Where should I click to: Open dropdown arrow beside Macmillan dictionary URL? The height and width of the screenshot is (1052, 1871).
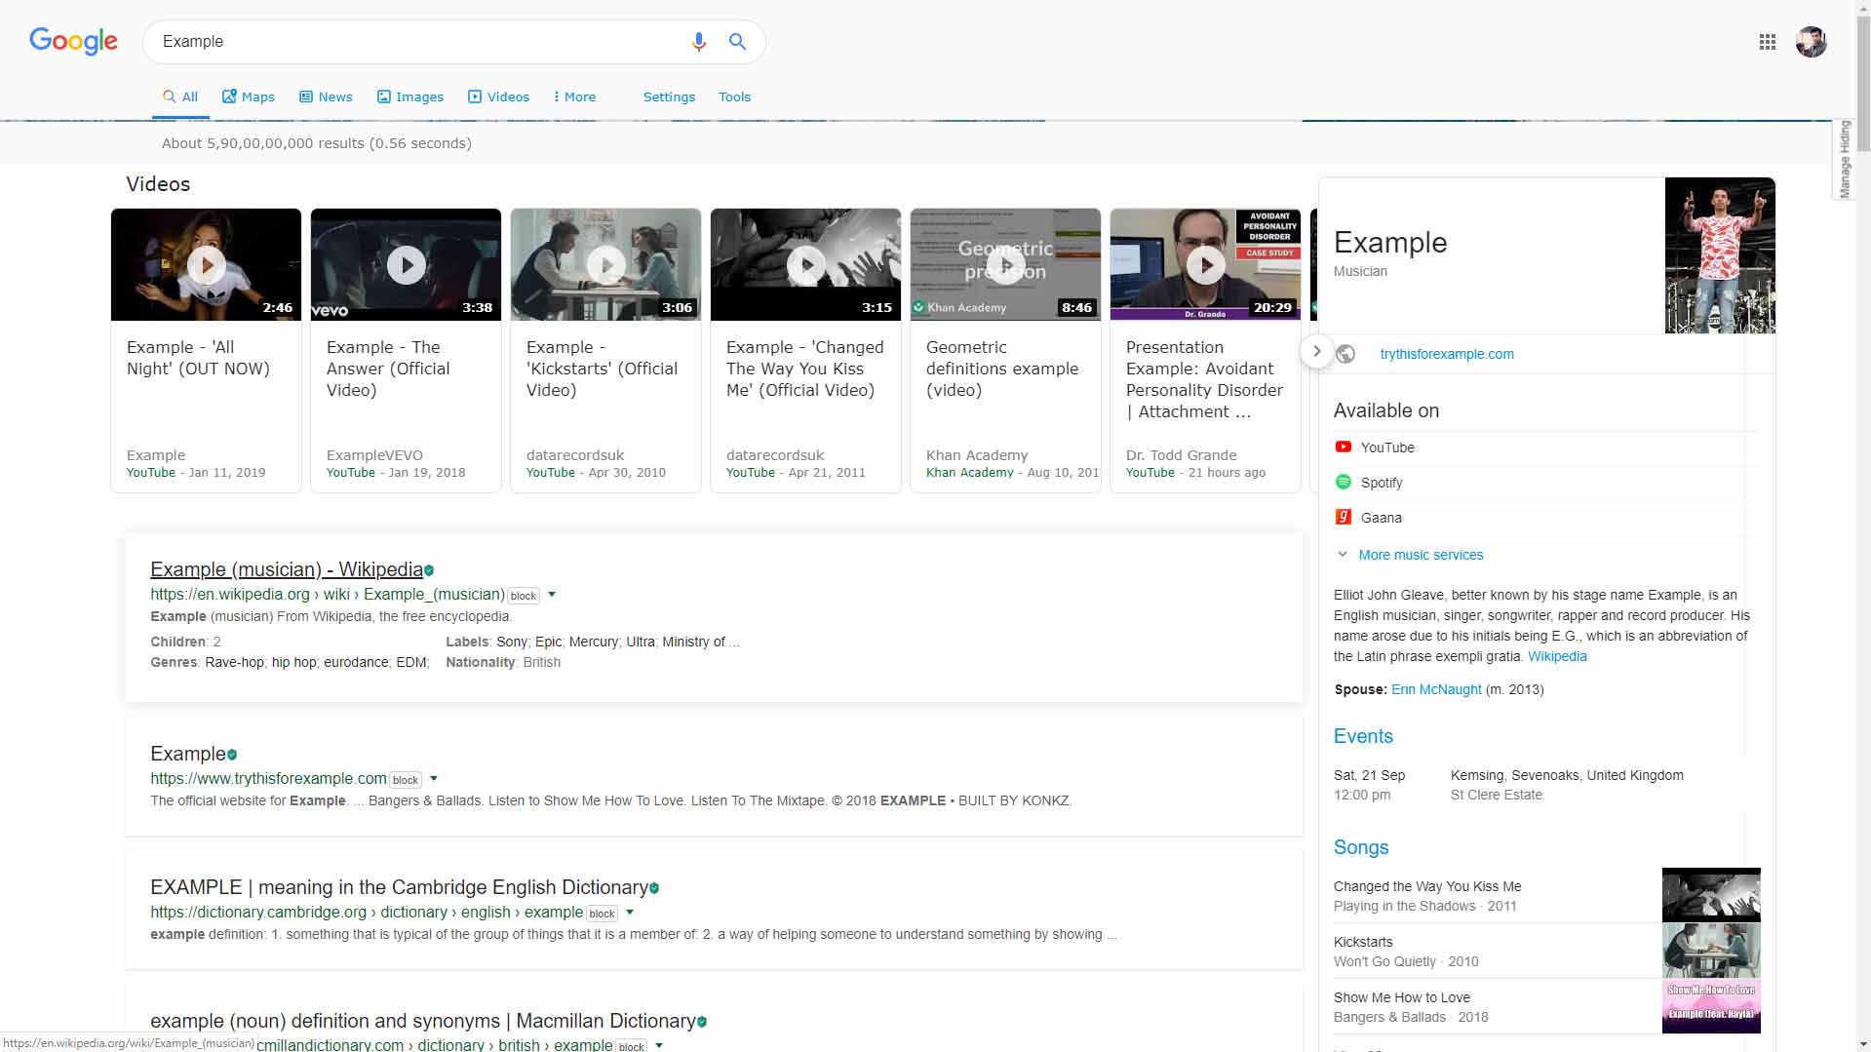pyautogui.click(x=659, y=1044)
